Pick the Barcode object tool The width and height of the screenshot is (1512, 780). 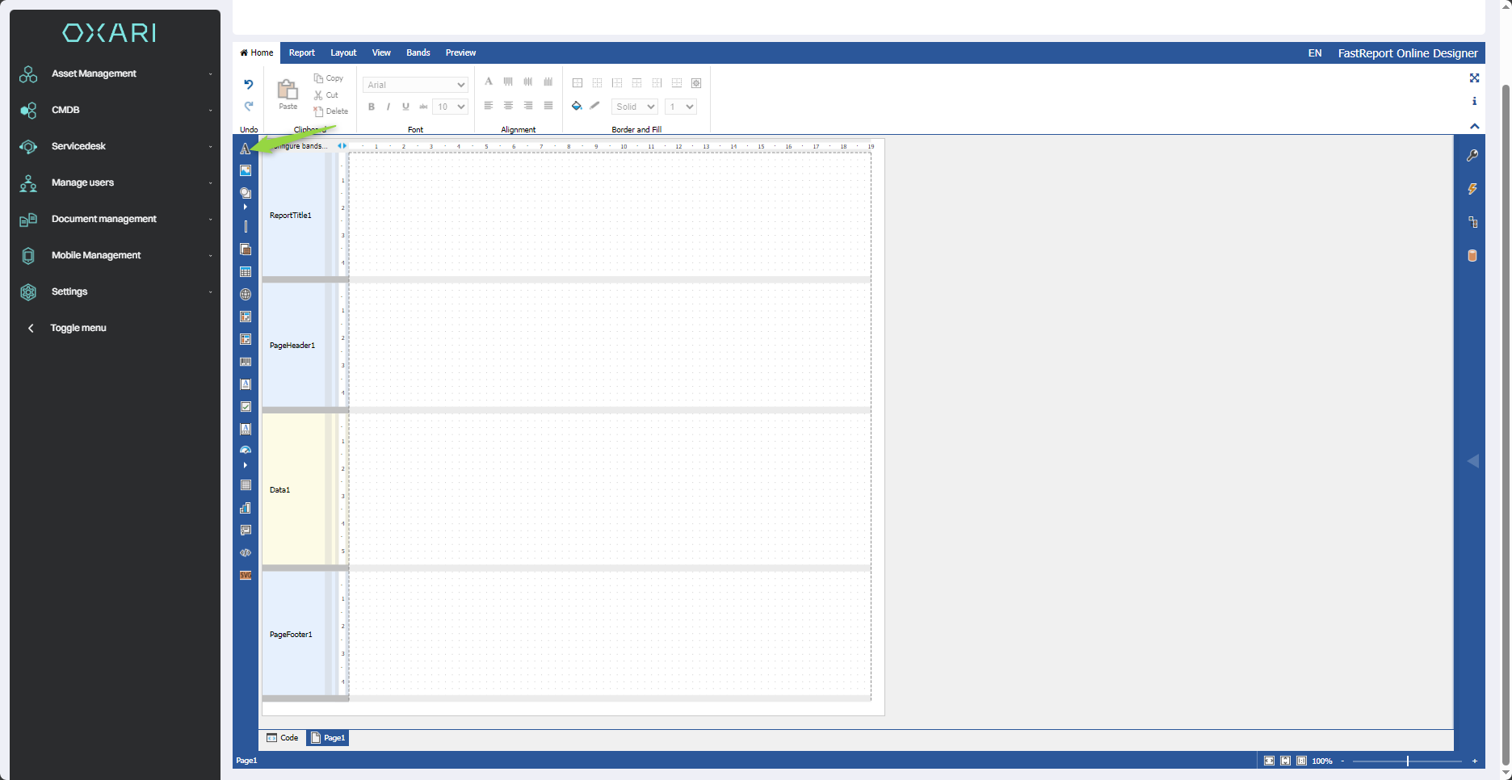pos(246,362)
